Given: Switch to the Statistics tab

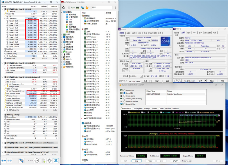Looking at the screenshot, I should pos(176,108).
